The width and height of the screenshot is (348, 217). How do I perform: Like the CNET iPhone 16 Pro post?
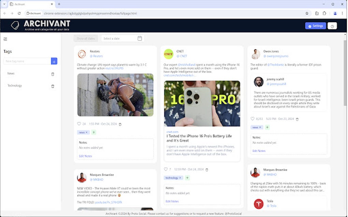(x=165, y=169)
